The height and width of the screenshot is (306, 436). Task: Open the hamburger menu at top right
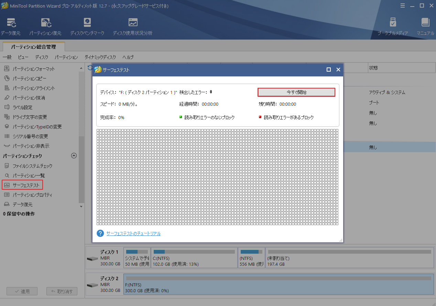point(403,6)
